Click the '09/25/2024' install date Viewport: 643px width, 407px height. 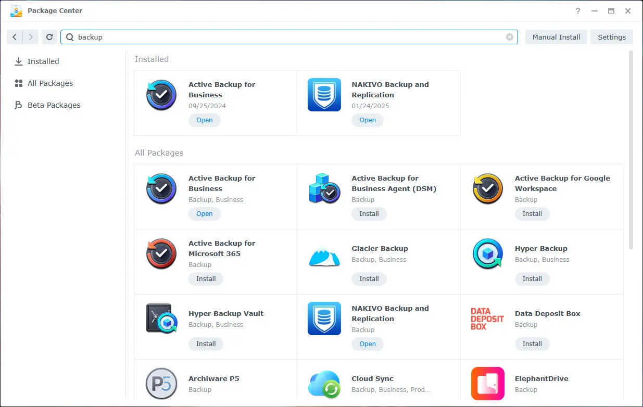pos(207,106)
